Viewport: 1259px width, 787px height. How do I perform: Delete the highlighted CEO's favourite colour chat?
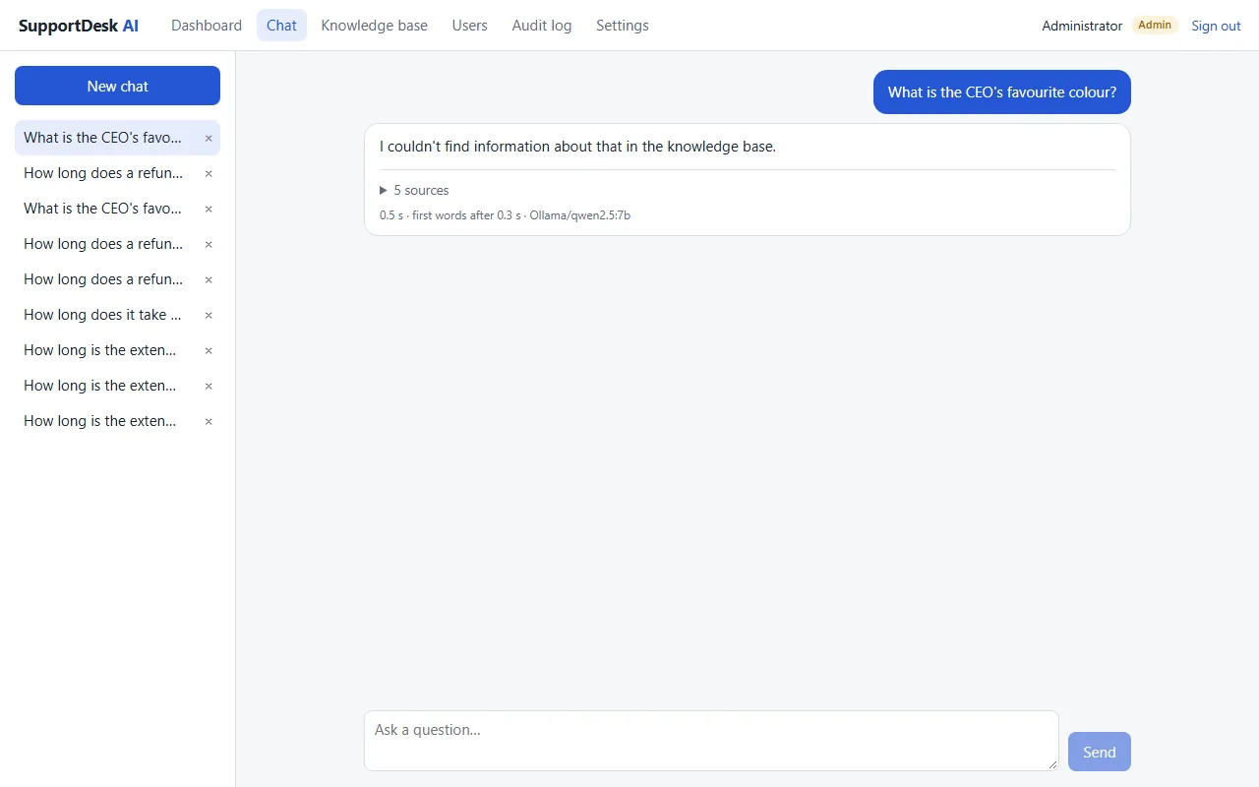coord(209,138)
